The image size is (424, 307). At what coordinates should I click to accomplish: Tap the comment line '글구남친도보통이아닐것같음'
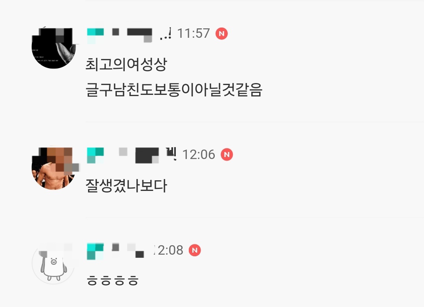174,90
